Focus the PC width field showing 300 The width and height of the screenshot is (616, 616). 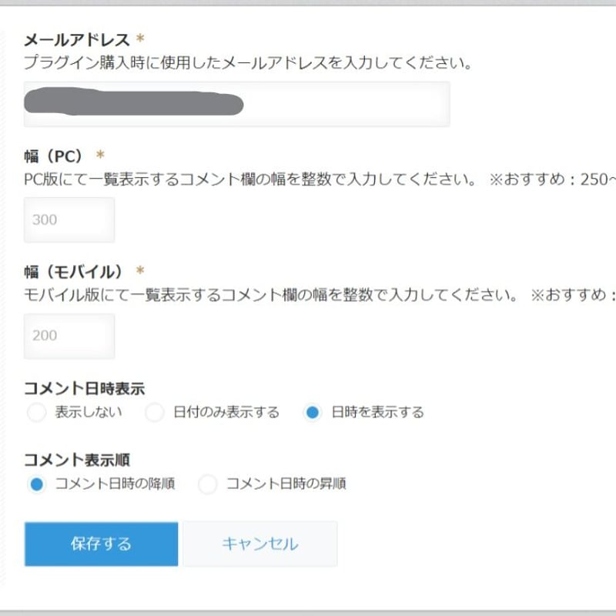pos(69,219)
